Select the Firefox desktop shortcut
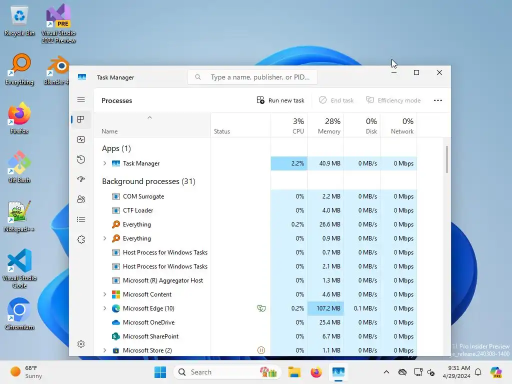Image resolution: width=512 pixels, height=384 pixels. pyautogui.click(x=19, y=118)
